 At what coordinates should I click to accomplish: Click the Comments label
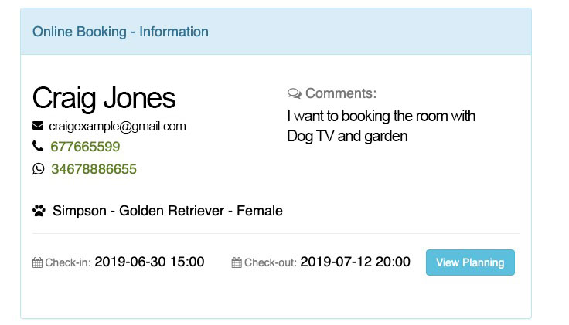click(x=341, y=93)
